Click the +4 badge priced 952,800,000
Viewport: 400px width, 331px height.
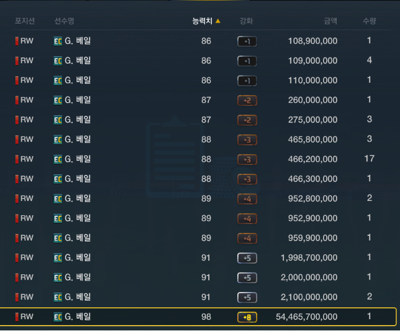click(247, 199)
